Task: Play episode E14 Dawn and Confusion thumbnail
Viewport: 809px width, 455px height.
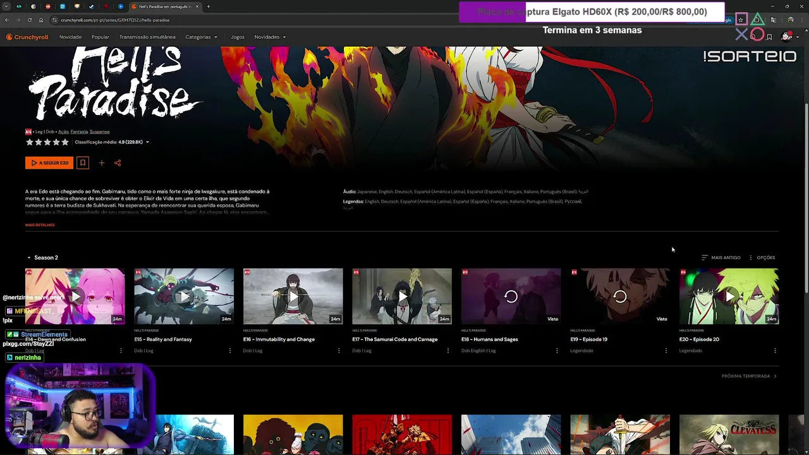Action: click(75, 296)
